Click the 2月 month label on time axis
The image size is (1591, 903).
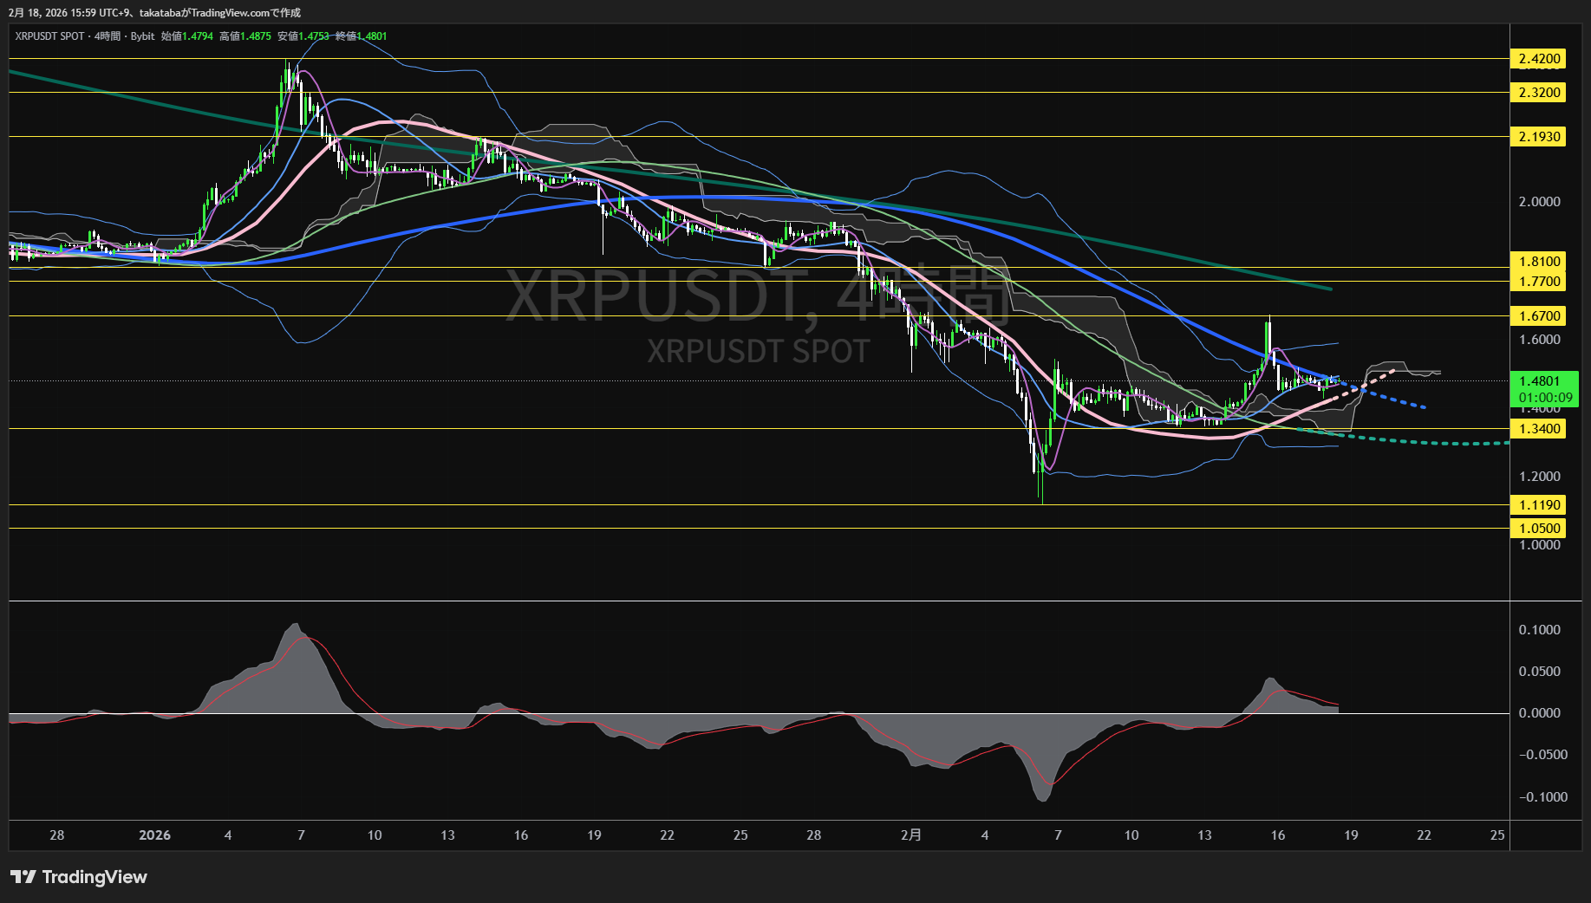coord(911,835)
